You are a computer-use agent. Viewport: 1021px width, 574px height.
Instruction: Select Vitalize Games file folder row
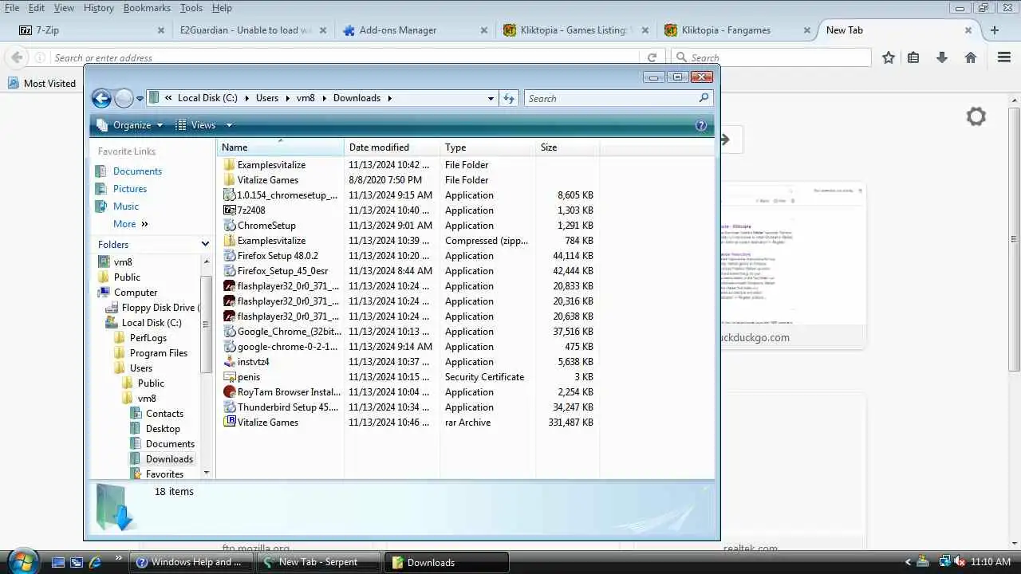pos(409,180)
